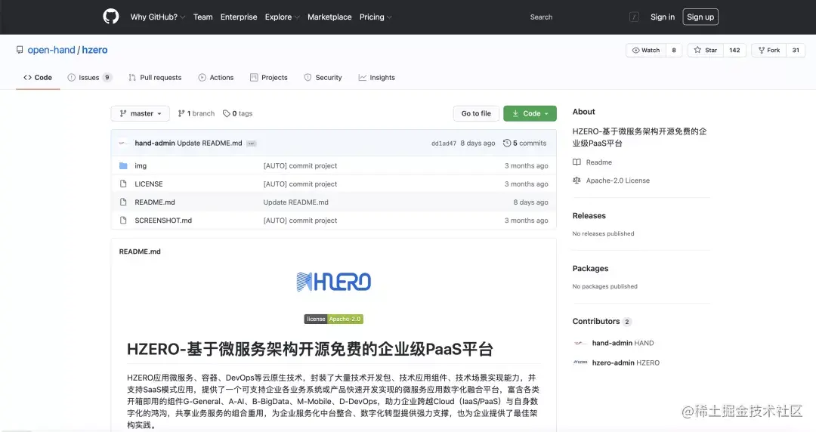This screenshot has height=432, width=816.
Task: Open the Readme link in About
Action: (599, 162)
